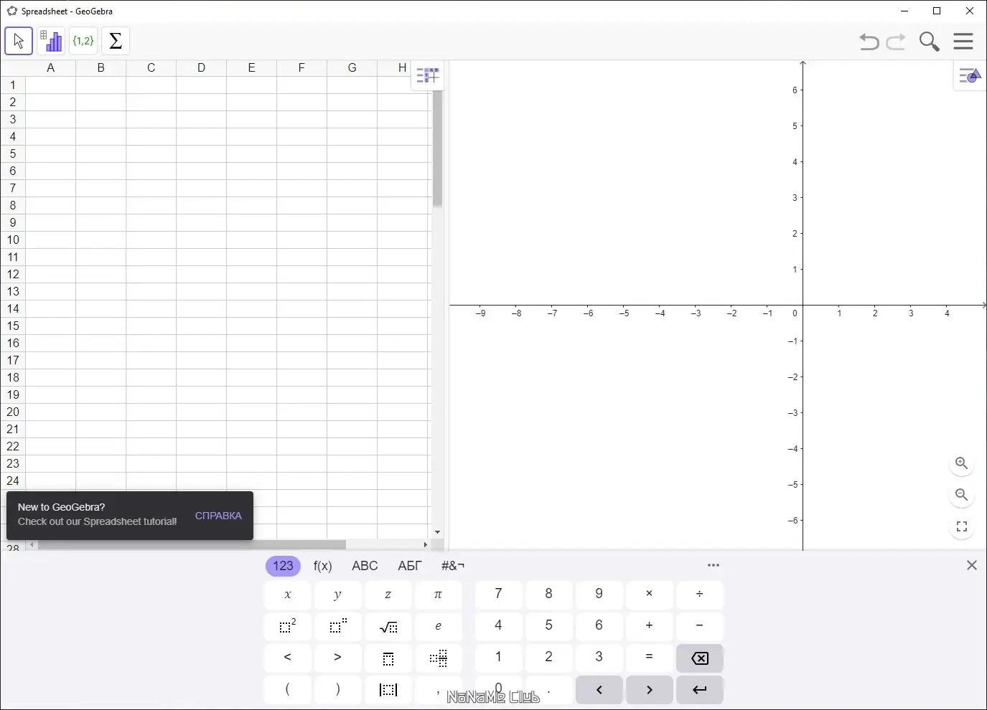Image resolution: width=987 pixels, height=710 pixels.
Task: Click spreadsheet scroll-down arrow
Action: click(437, 532)
